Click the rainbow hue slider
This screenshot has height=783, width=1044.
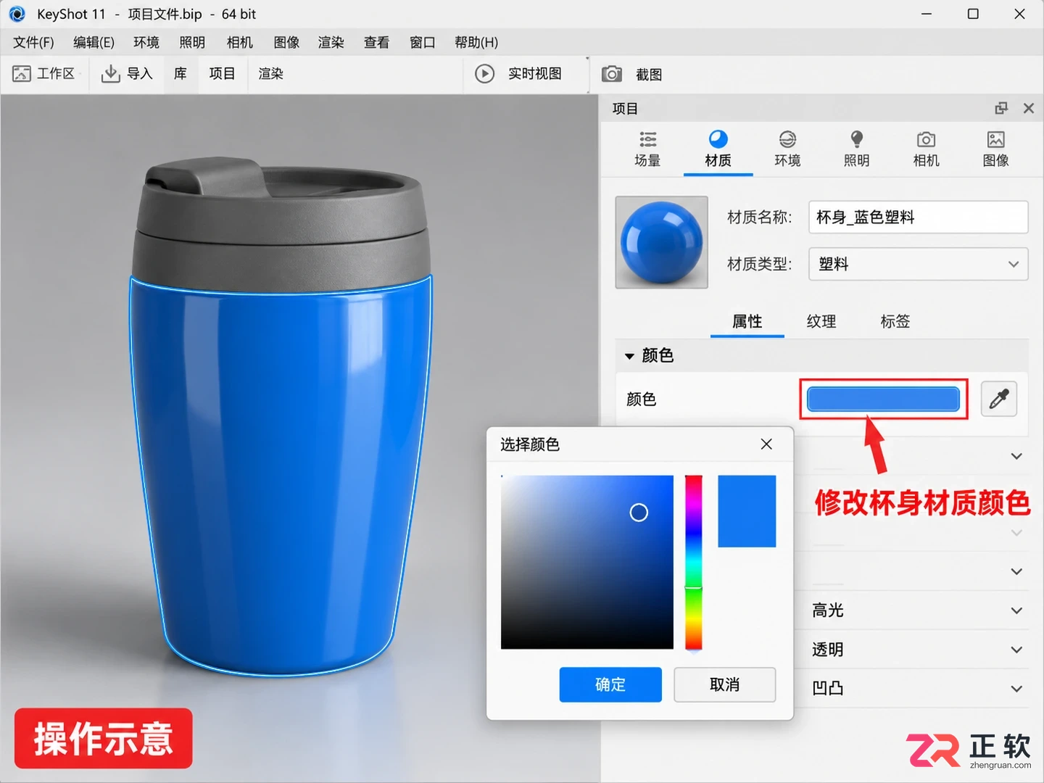tap(694, 563)
